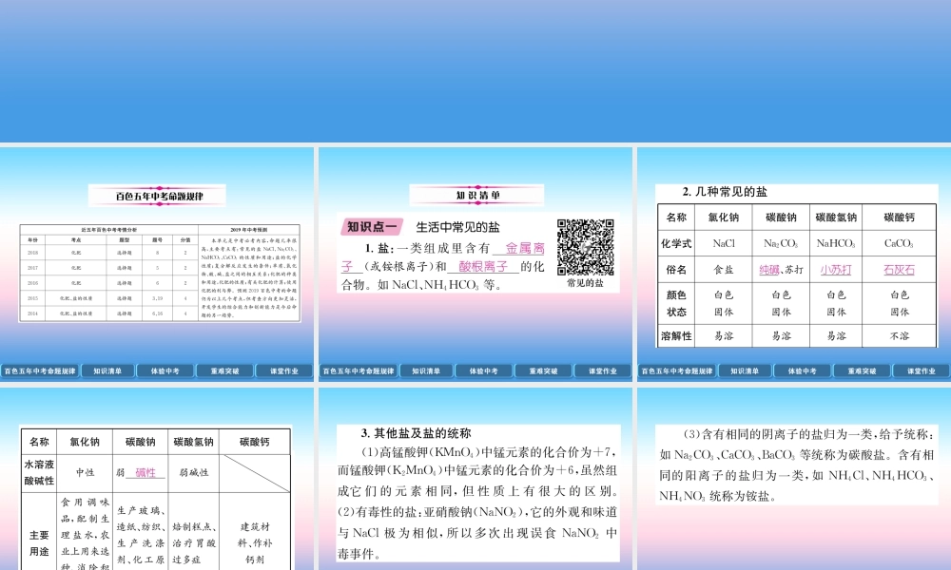
Task: Click the 颜色状态 row header
Action: 676,303
